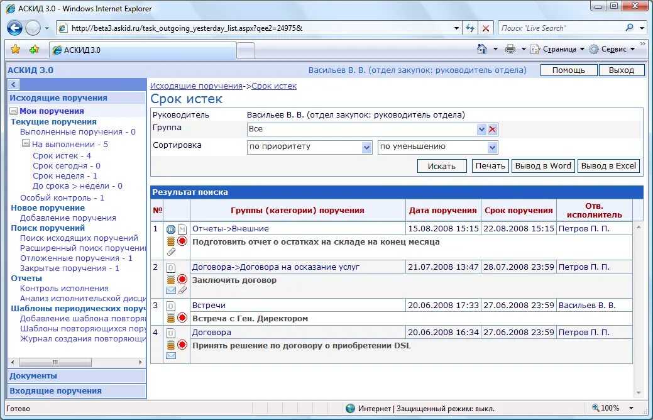This screenshot has height=420, width=653.
Task: Select Особый контроль - 1 in sidebar
Action: [x=62, y=198]
